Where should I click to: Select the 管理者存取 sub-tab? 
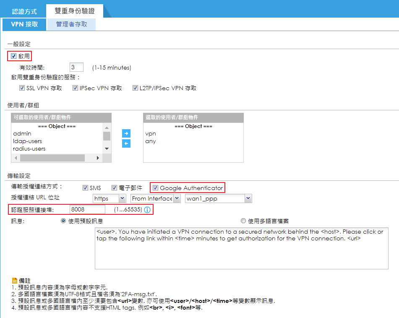(x=71, y=24)
